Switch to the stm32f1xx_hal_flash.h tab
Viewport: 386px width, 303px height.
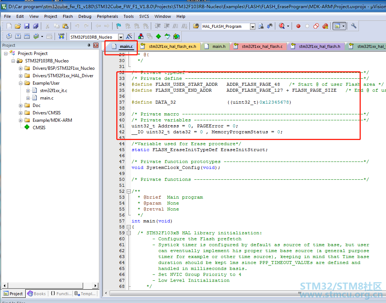317,46
